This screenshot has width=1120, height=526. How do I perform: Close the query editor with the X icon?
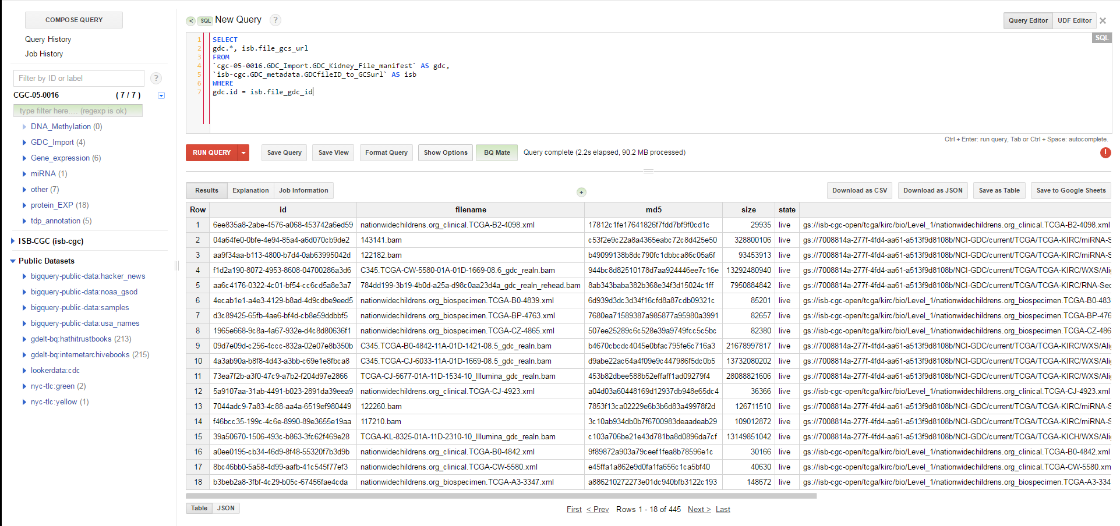click(1103, 20)
